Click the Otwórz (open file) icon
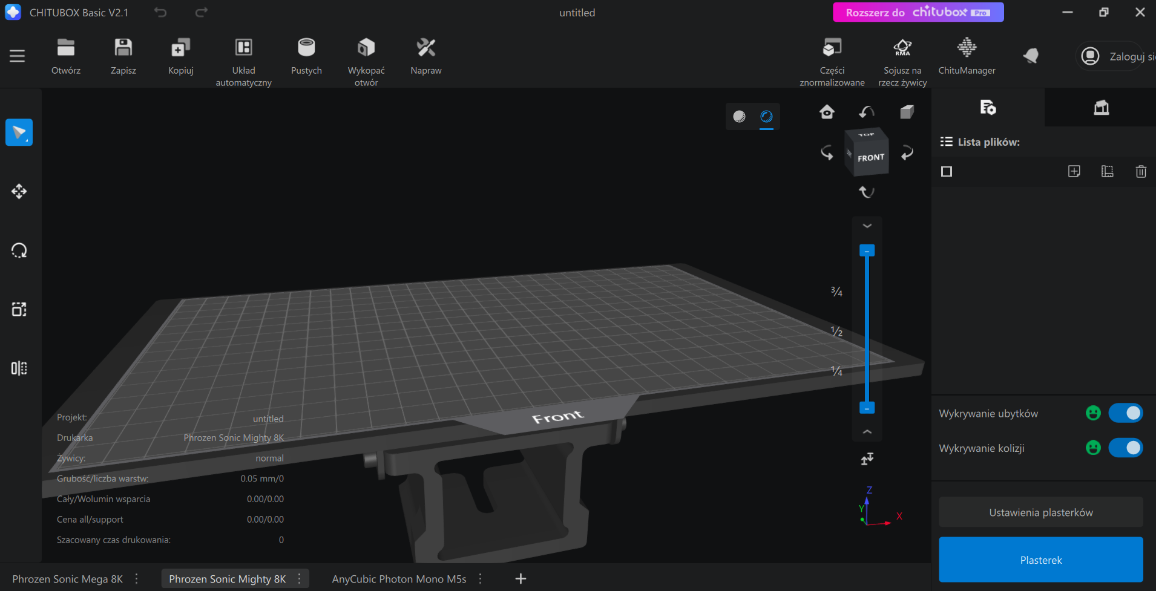 pyautogui.click(x=66, y=56)
